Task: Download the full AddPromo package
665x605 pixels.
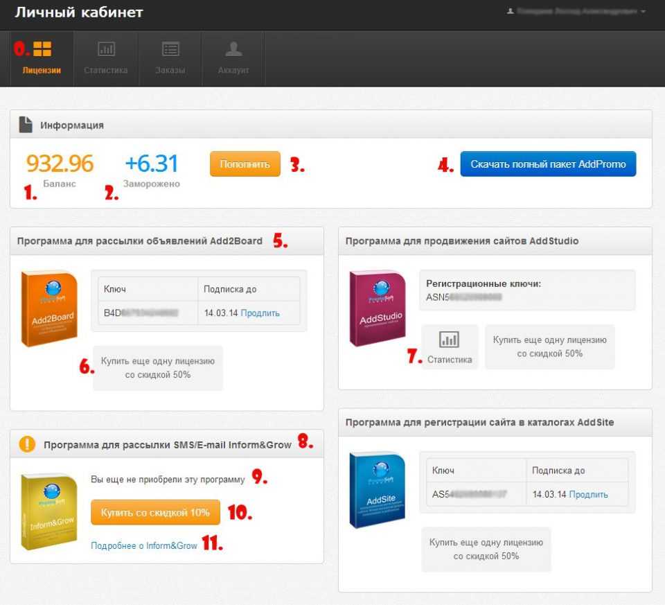Action: click(x=548, y=164)
